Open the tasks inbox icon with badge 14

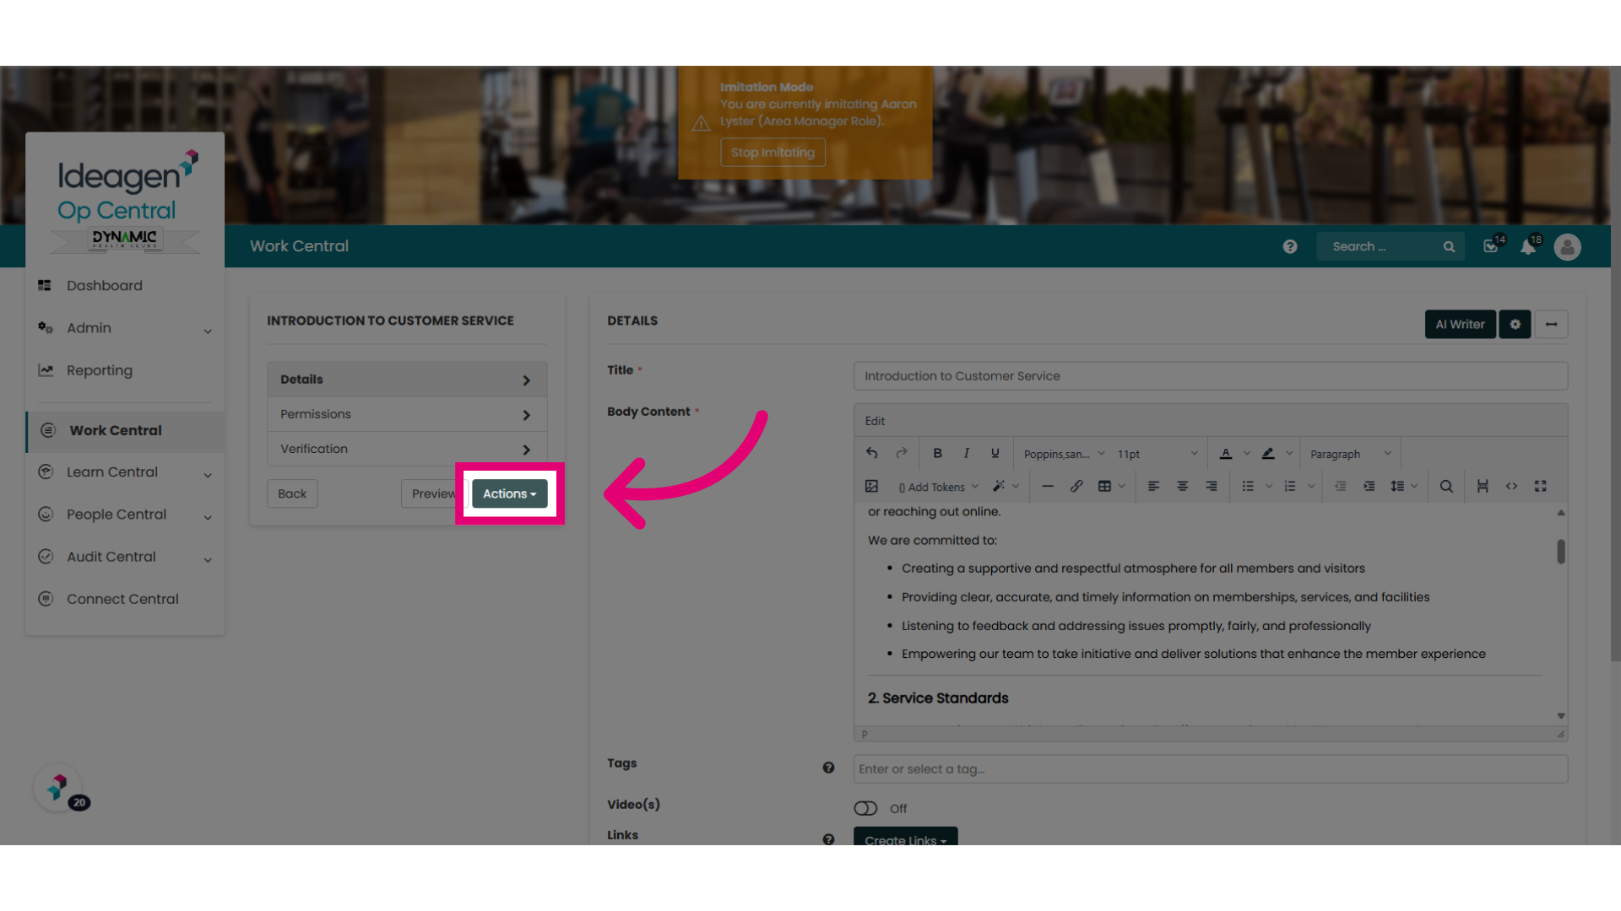pos(1491,246)
